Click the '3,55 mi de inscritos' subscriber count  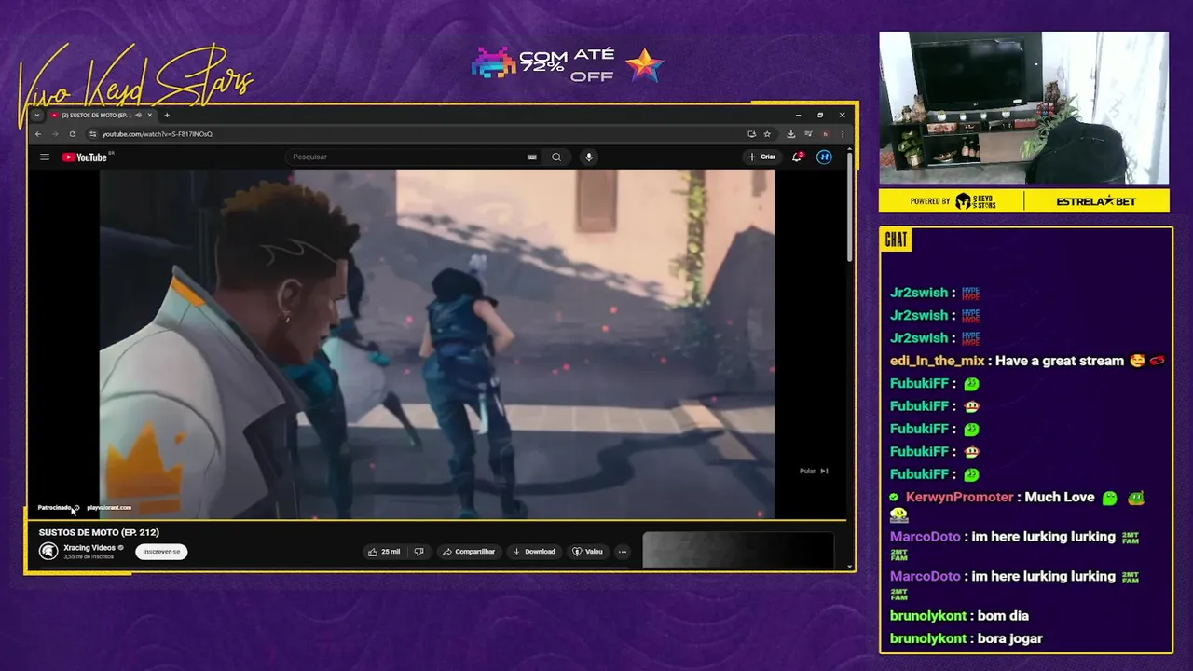[89, 556]
